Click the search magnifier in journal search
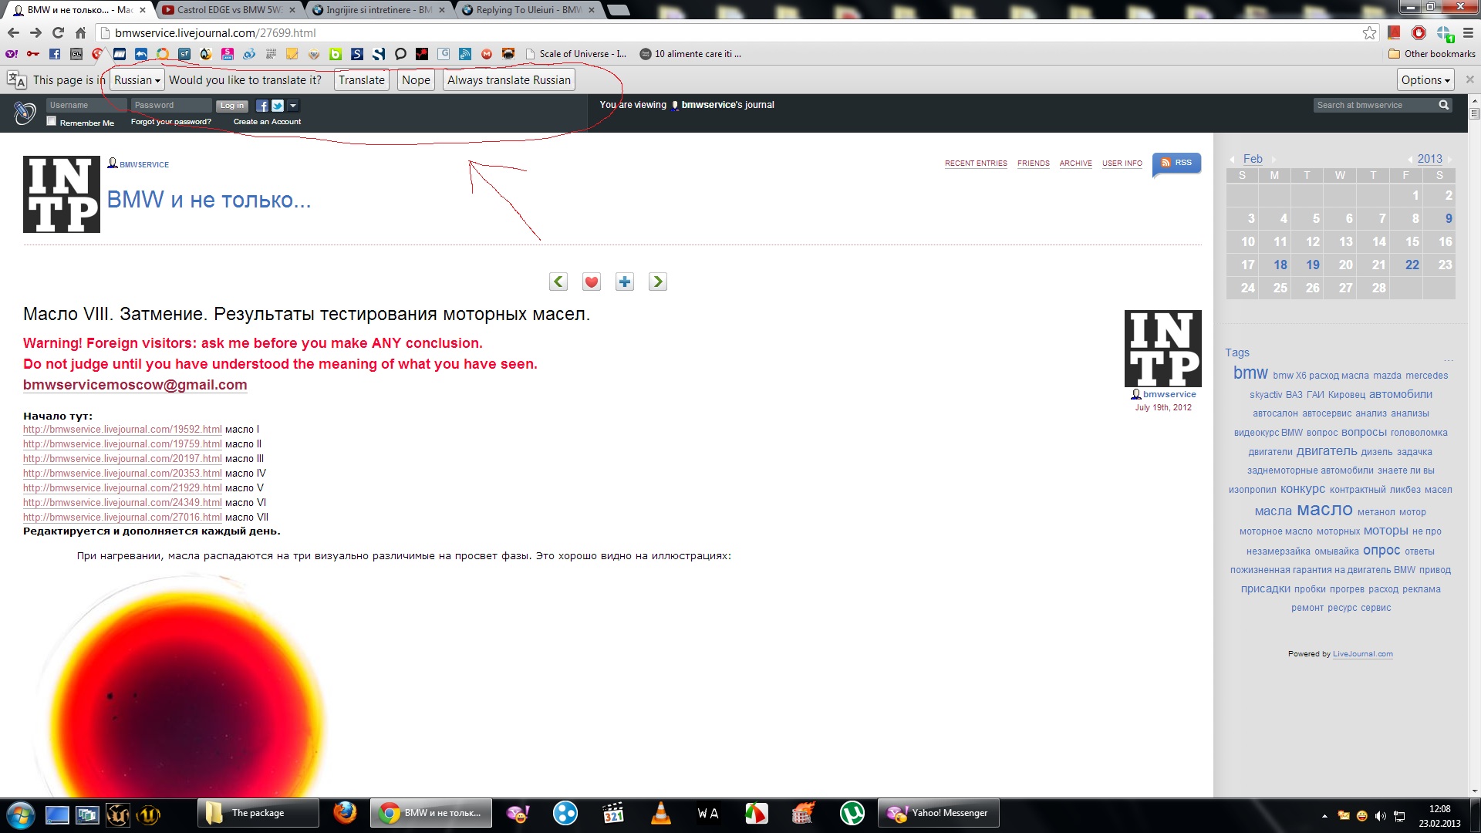 pos(1444,105)
